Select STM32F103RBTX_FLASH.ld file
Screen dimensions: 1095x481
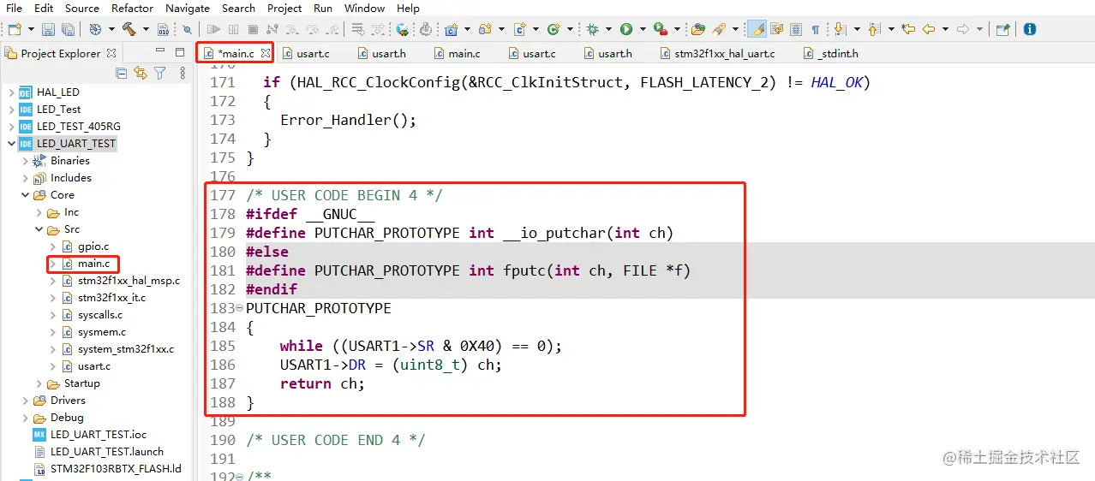coord(116,469)
